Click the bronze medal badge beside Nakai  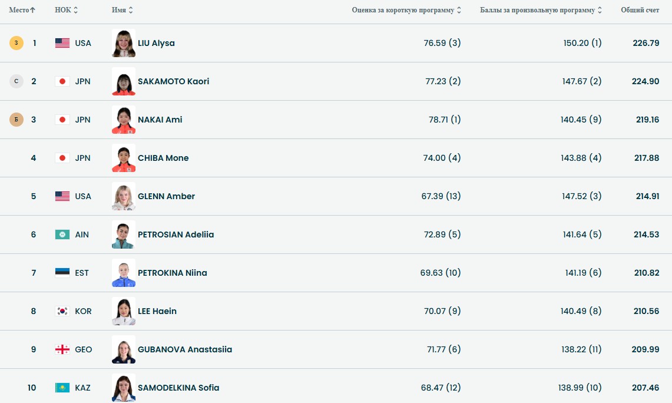pyautogui.click(x=16, y=120)
